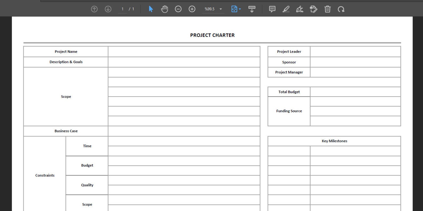This screenshot has width=423, height=211.
Task: Click the Constraints label
Action: click(45, 175)
